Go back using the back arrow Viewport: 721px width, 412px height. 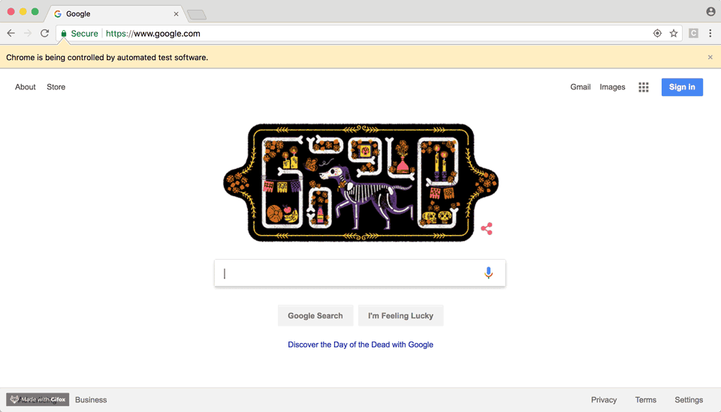11,33
